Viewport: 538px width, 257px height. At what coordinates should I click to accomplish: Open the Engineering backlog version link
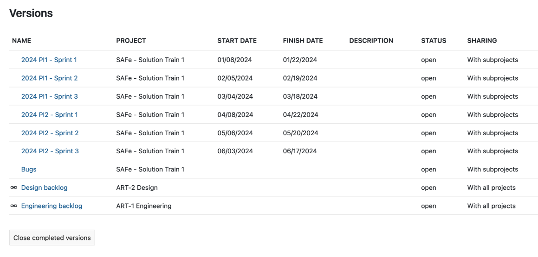52,206
